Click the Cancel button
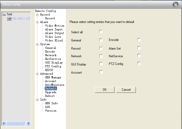This screenshot has width=182, height=129. (126, 90)
